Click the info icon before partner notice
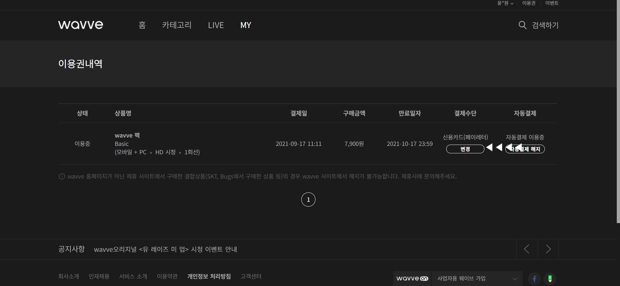This screenshot has width=620, height=286. [62, 176]
